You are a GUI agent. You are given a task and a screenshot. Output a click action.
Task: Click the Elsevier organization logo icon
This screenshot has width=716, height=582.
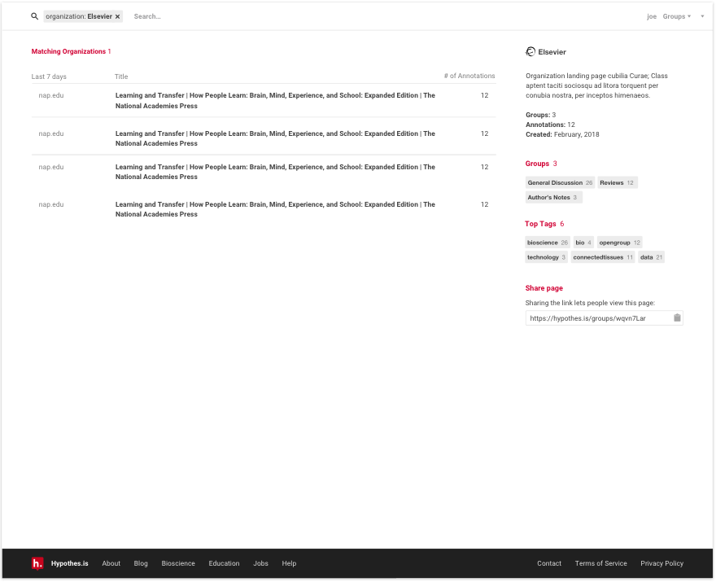(530, 51)
